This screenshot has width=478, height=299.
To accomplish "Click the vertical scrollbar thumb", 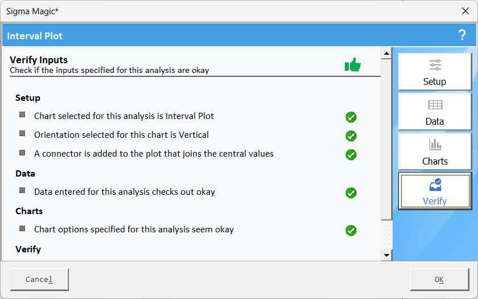I will click(386, 140).
